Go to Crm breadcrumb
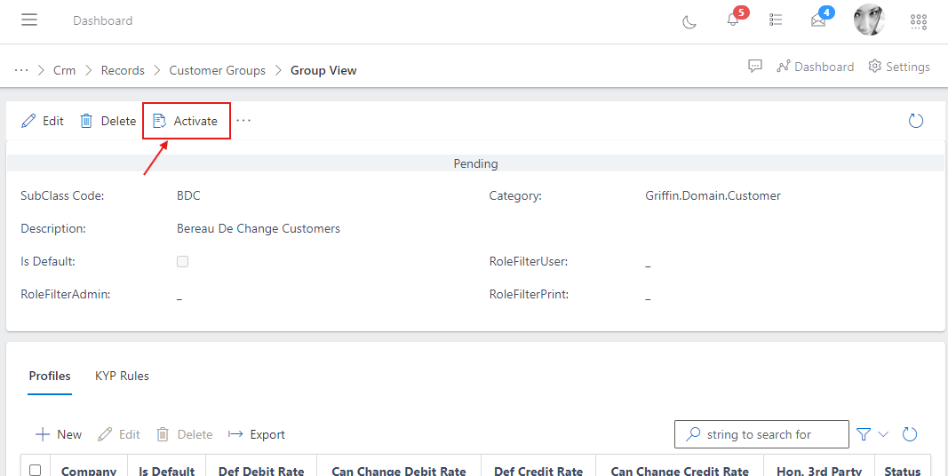The image size is (948, 476). [x=65, y=70]
